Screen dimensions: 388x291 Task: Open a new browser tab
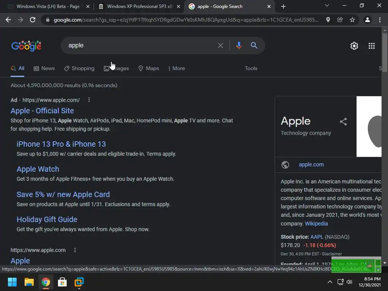click(283, 6)
